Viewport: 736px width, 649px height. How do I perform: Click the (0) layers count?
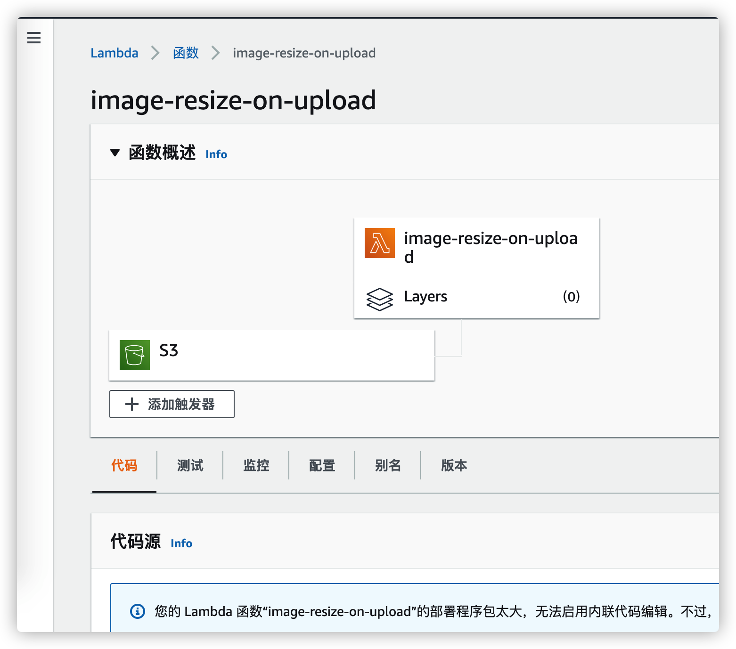pos(571,297)
